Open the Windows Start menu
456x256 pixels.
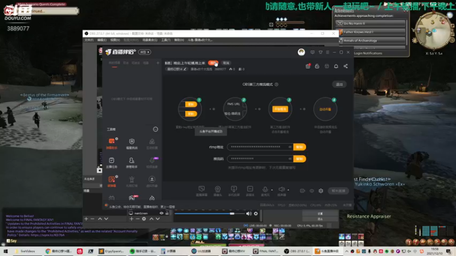pyautogui.click(x=6, y=251)
